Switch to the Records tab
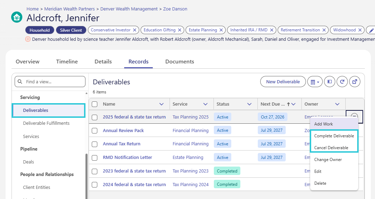Viewport: 375px width, 199px height. point(138,62)
